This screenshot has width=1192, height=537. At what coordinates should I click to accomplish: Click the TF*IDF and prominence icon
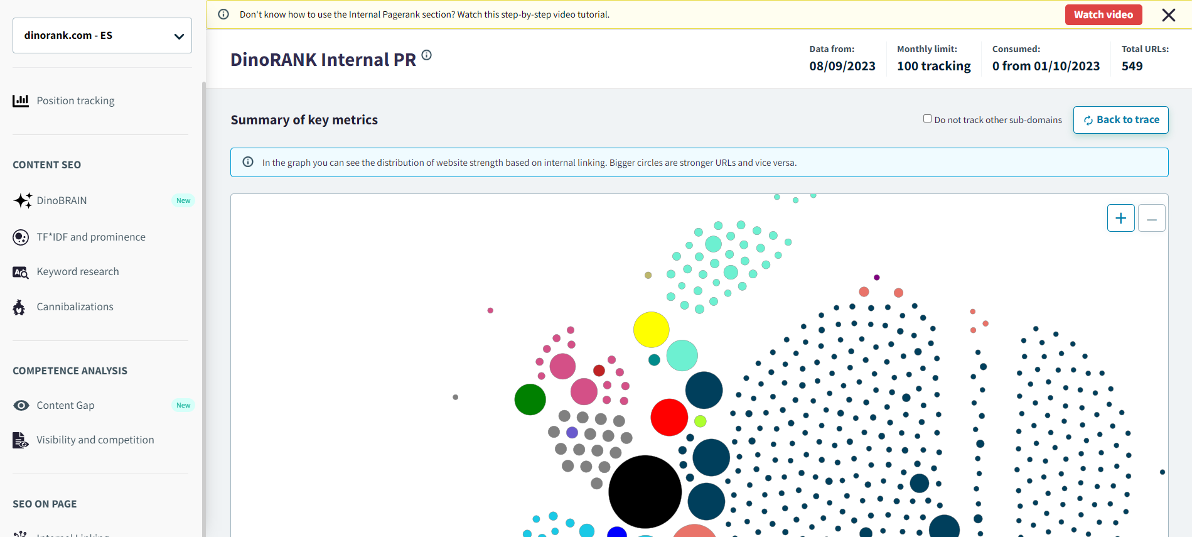tap(21, 237)
